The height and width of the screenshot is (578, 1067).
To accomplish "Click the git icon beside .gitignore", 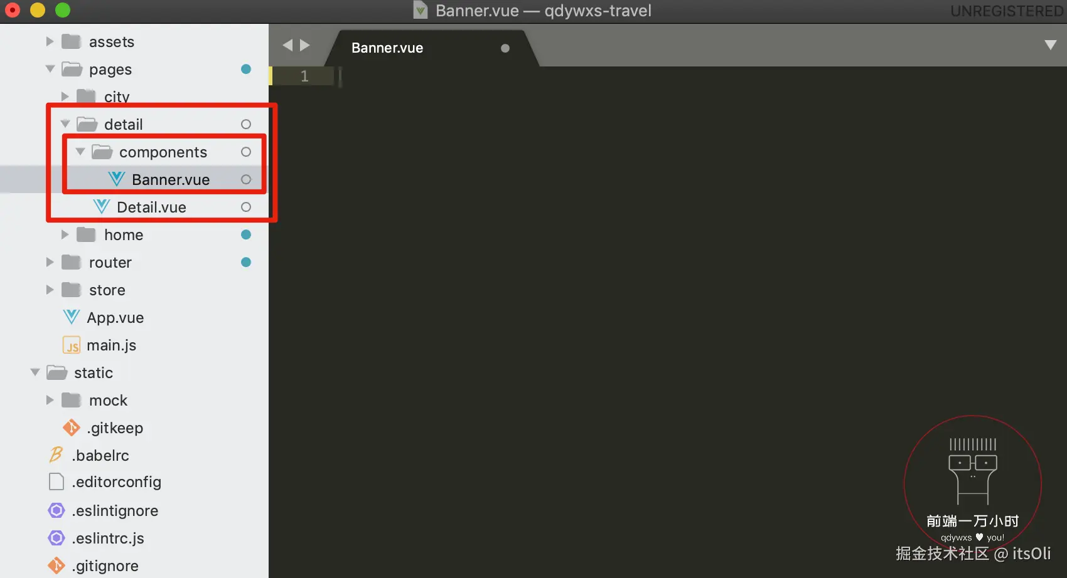I will 56,565.
